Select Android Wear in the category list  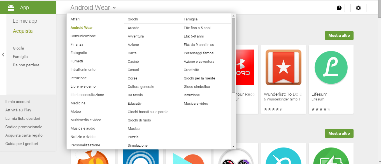82,28
